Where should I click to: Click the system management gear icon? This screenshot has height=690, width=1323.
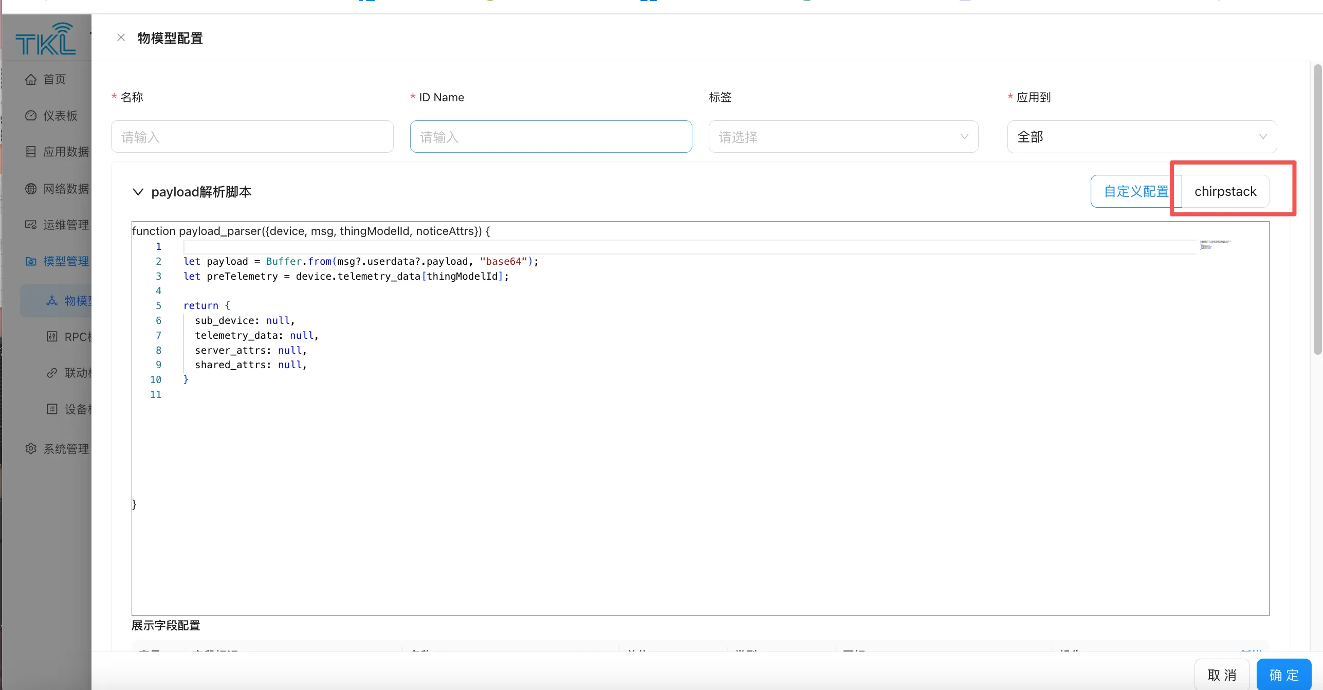click(31, 449)
